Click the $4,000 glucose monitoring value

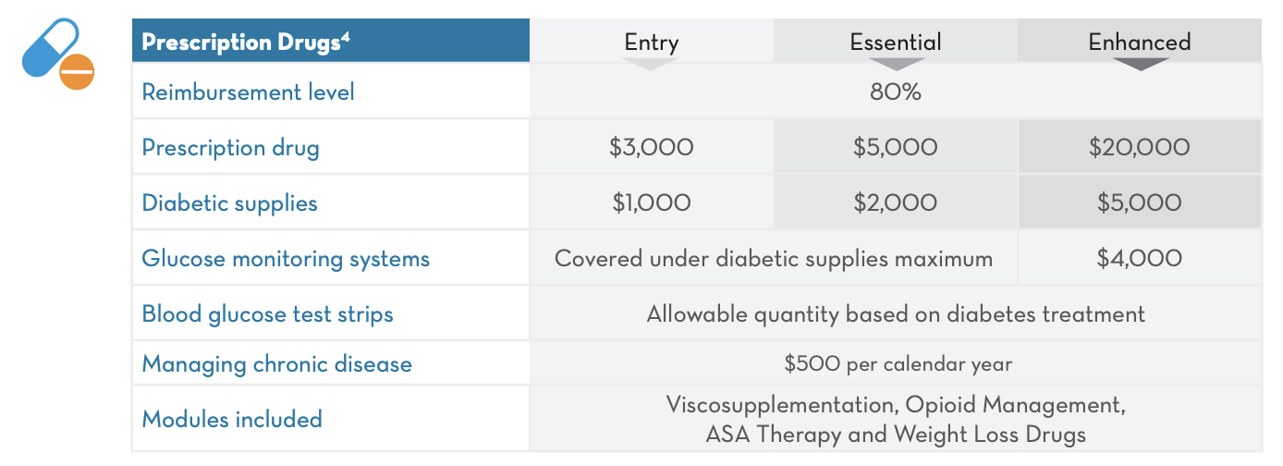tap(1139, 259)
